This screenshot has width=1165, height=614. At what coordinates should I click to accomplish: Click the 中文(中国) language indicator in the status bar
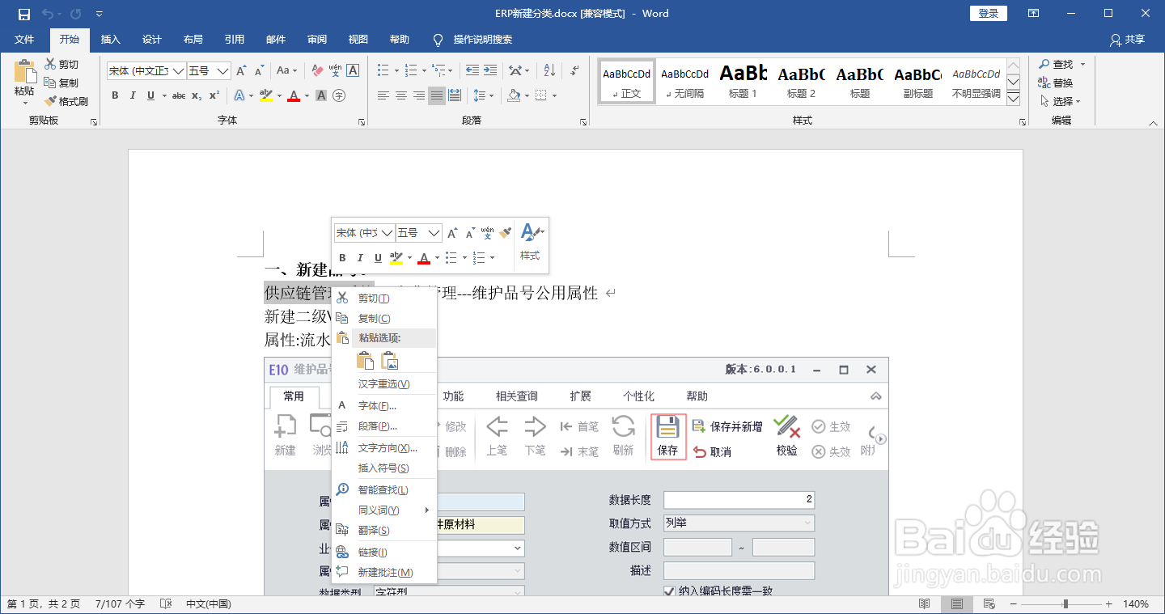[x=209, y=604]
